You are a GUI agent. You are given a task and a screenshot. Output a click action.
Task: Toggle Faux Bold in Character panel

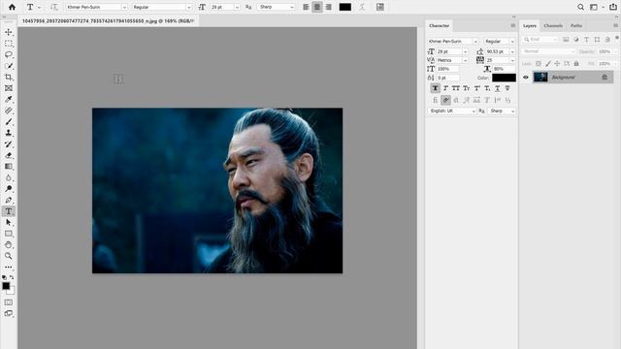[x=436, y=88]
